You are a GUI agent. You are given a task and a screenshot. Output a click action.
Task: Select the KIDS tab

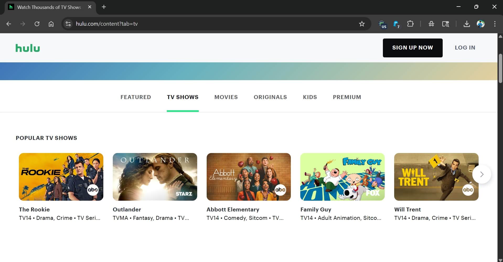(310, 97)
